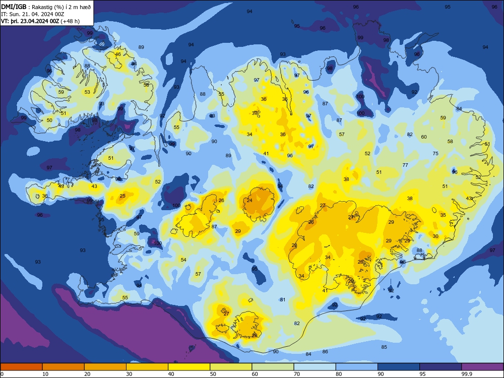Click the humidity value '37' on the map
504x378 pixels.
255,113
